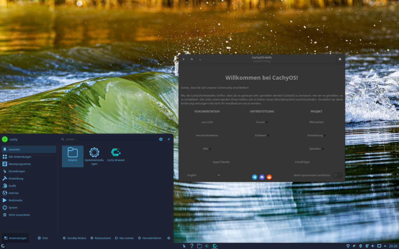Select the active CachyOS Hello taskbar entry
Viewport: 399px width, 249px height.
(x=215, y=246)
